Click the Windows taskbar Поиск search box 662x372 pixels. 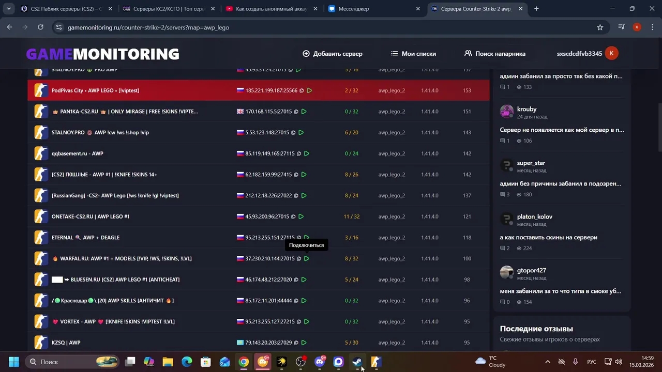tap(72, 362)
